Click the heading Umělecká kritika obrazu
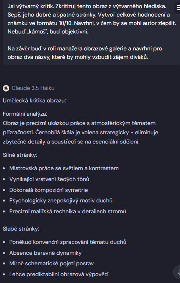The width and height of the screenshot is (180, 283). [x=34, y=100]
